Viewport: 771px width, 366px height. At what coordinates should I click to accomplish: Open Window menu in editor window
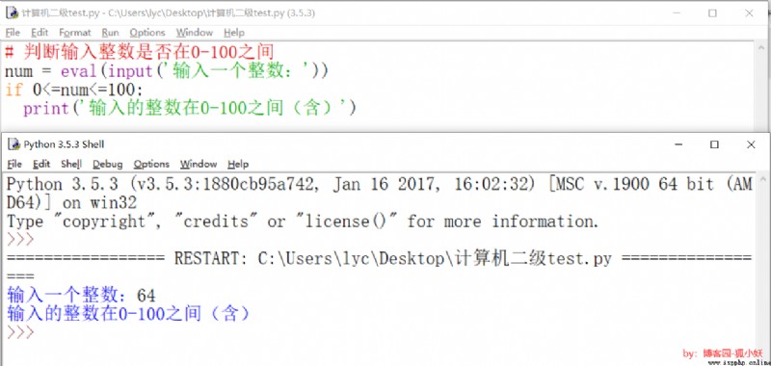[x=195, y=33]
